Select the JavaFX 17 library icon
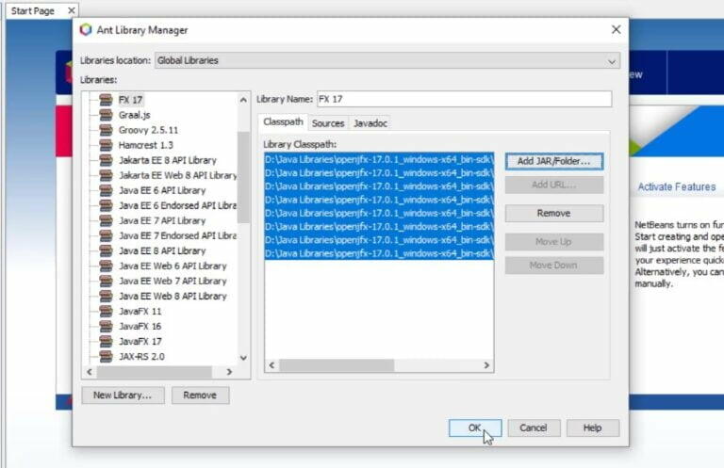The image size is (724, 468). click(x=106, y=342)
